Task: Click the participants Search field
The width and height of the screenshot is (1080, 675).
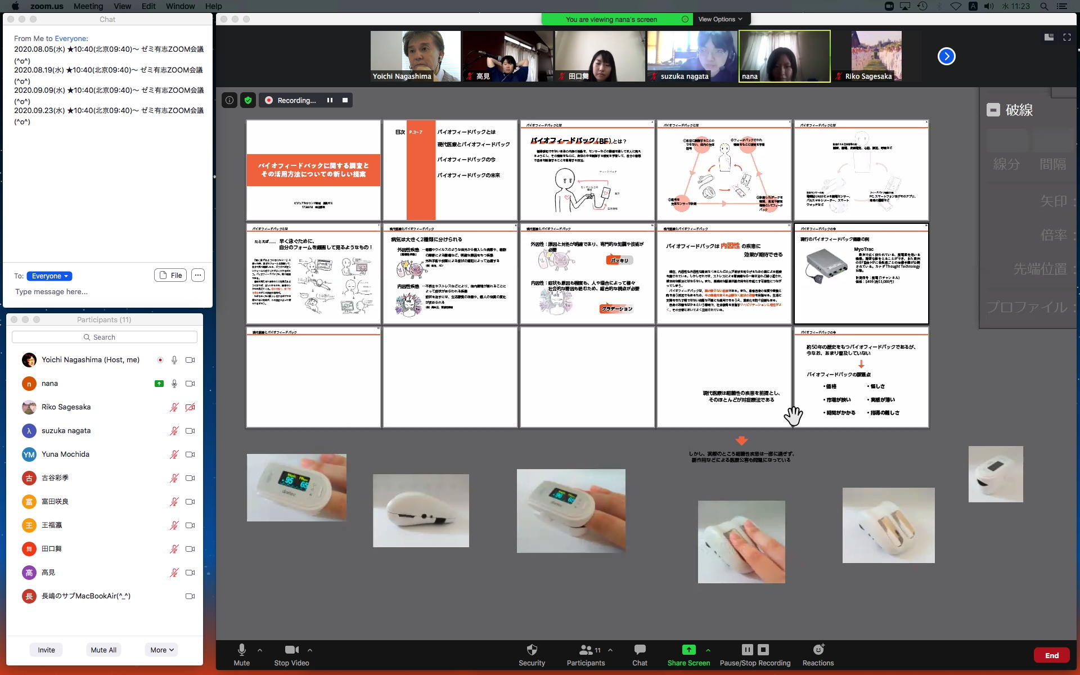Action: coord(105,337)
